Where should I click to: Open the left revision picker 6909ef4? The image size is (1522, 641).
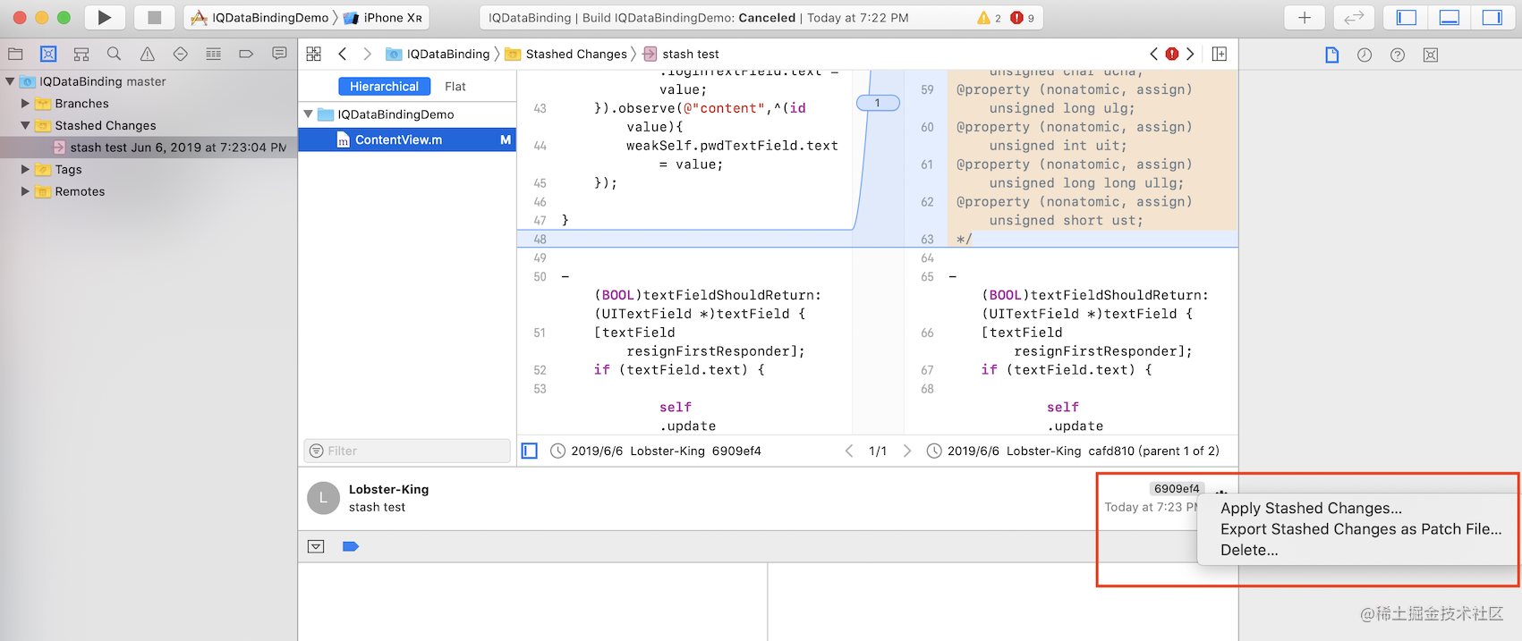click(656, 451)
